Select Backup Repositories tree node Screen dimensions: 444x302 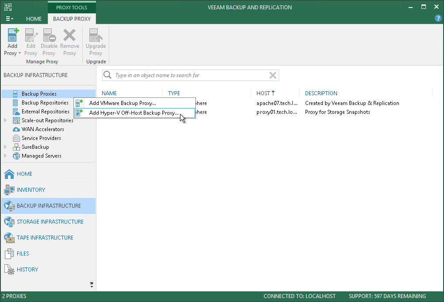click(45, 103)
